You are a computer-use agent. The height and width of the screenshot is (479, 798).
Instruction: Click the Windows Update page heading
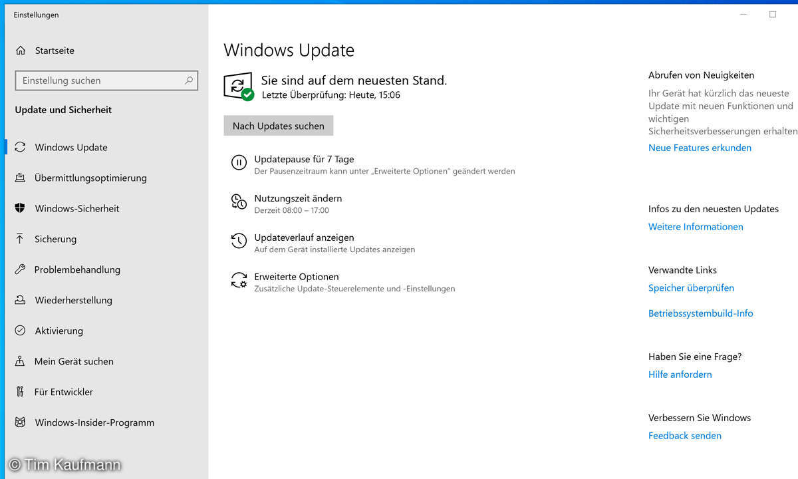pyautogui.click(x=289, y=50)
